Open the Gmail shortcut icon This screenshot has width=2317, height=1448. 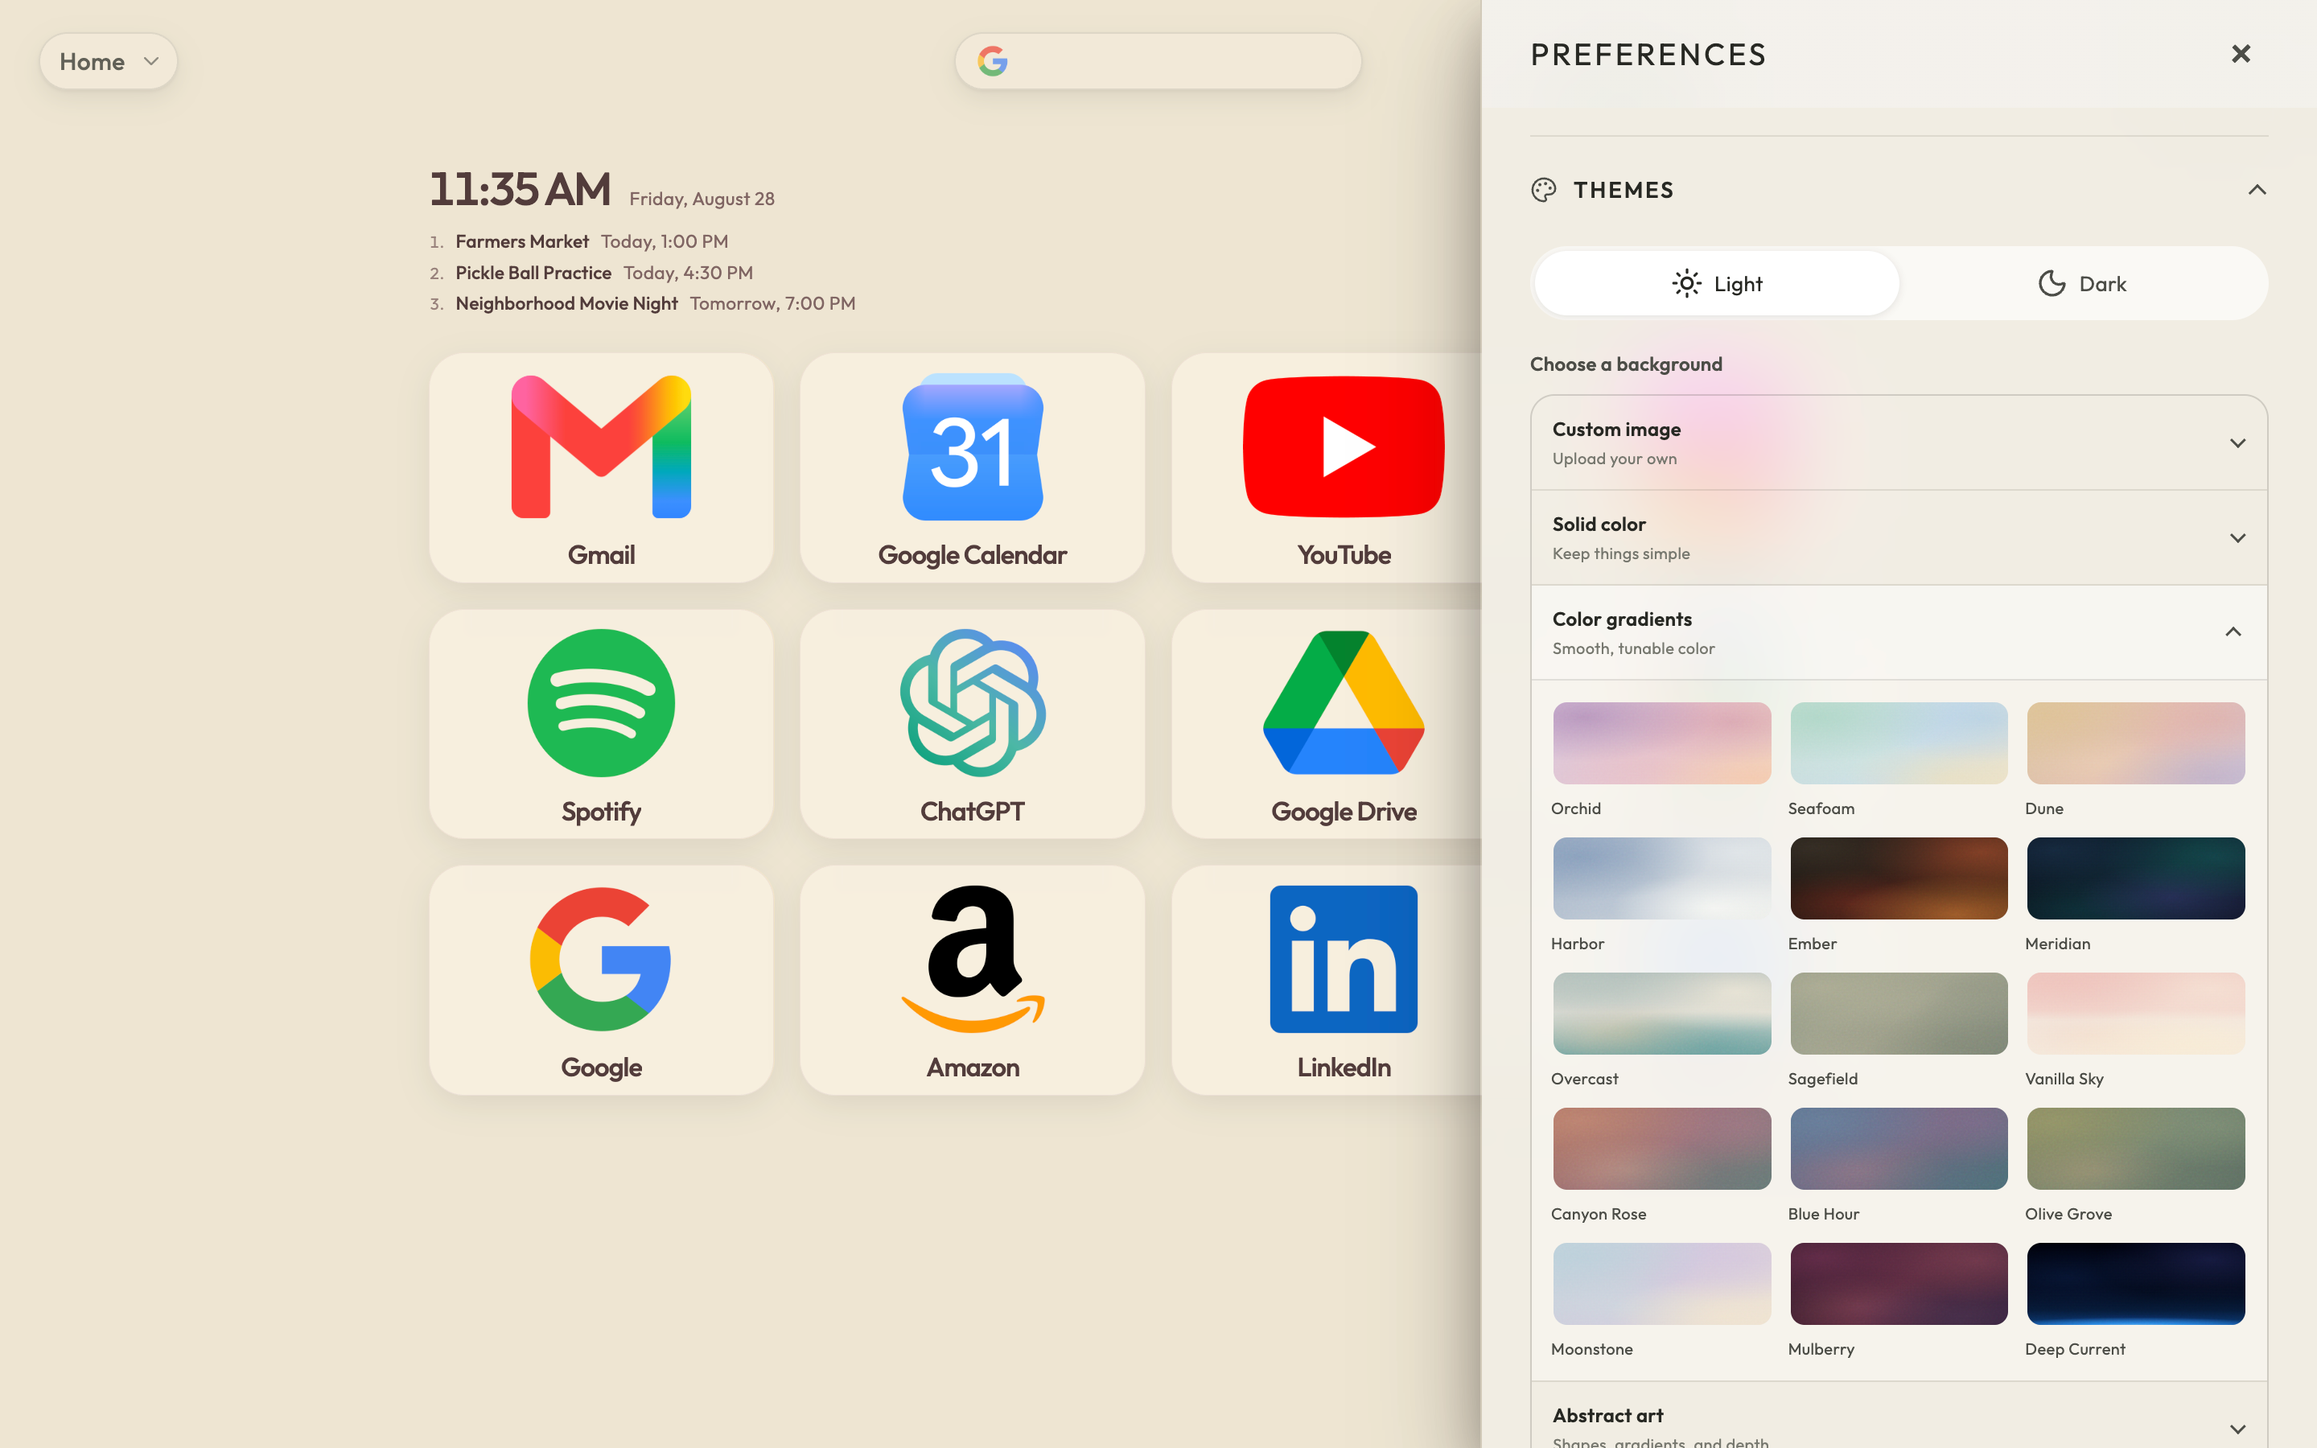[x=601, y=447]
